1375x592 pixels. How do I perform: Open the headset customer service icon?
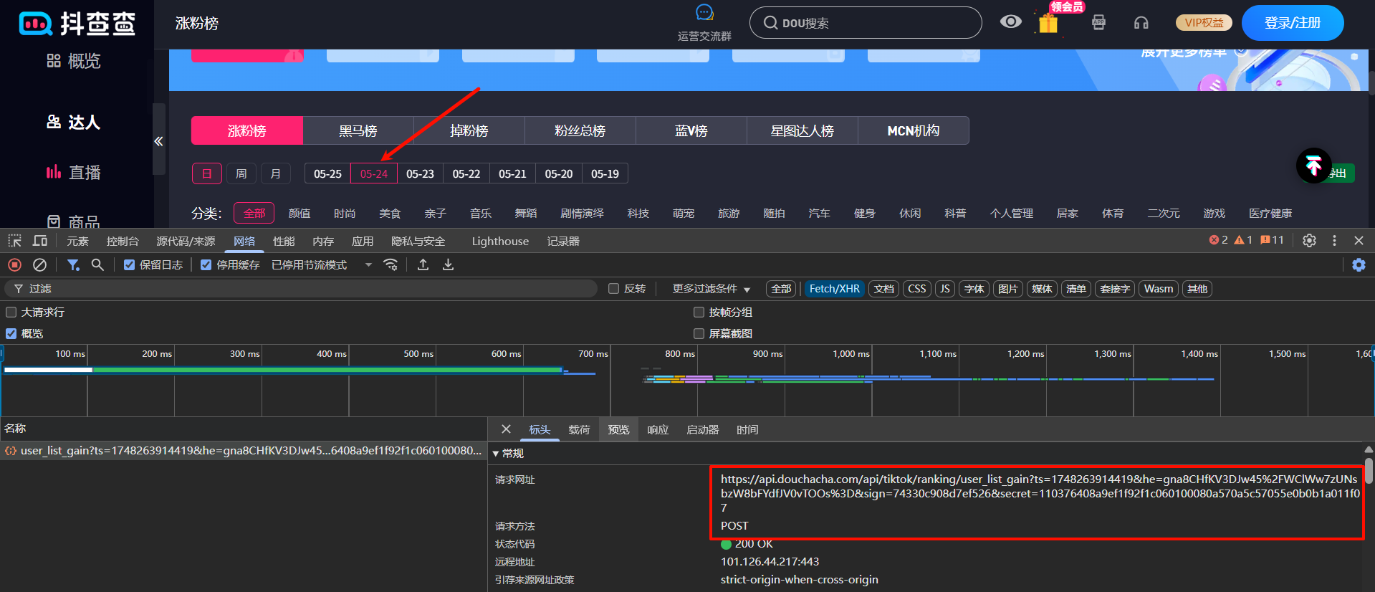[x=1141, y=23]
